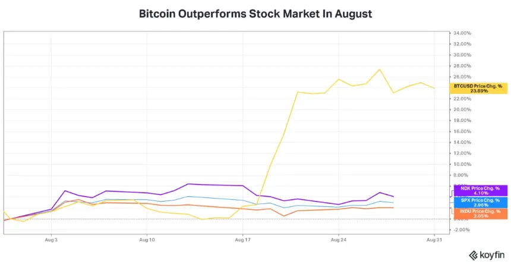Select the SPX Price Chg. % label
This screenshot has width=511, height=264.
point(480,202)
